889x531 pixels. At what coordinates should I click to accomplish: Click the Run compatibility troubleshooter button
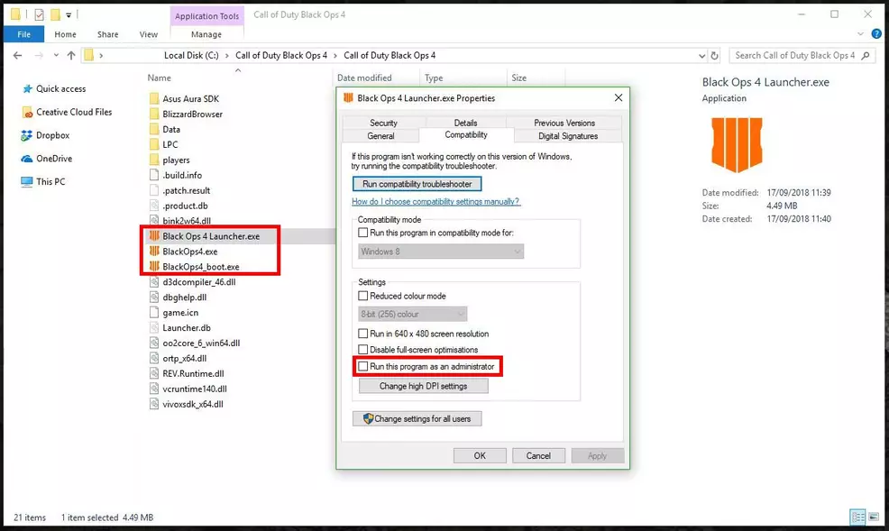click(x=417, y=184)
